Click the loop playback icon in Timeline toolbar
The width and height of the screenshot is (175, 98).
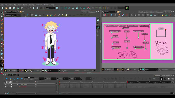pyautogui.click(x=14, y=79)
